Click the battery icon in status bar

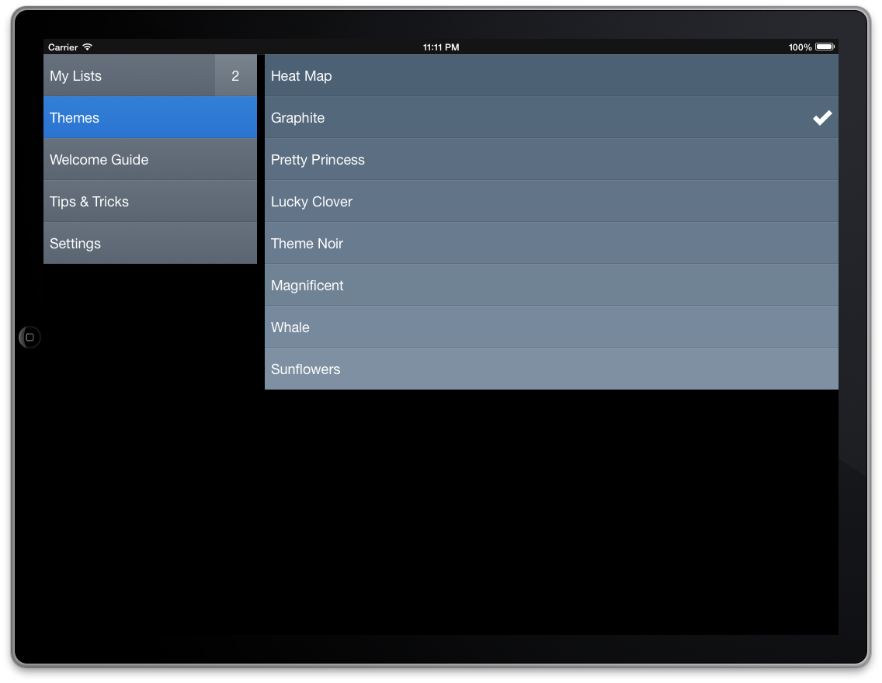[825, 47]
